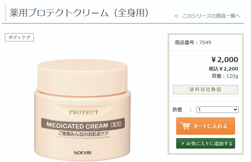Add the item with カートに入れる button
Viewport: 251px width, 162px height.
206,126
